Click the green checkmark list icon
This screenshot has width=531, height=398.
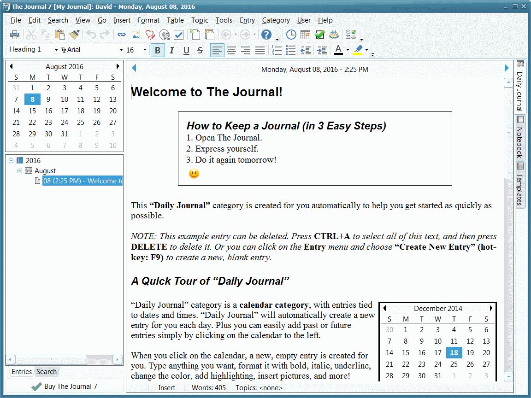pyautogui.click(x=319, y=35)
